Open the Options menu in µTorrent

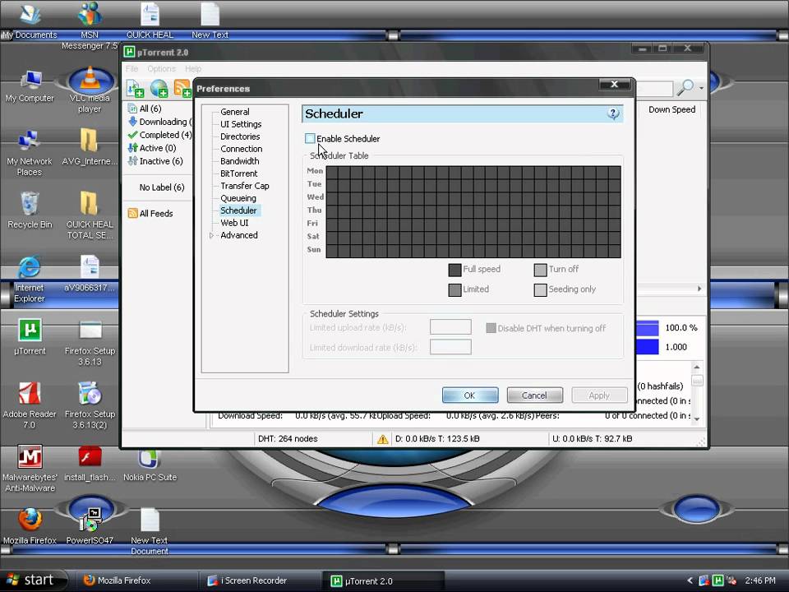(162, 68)
